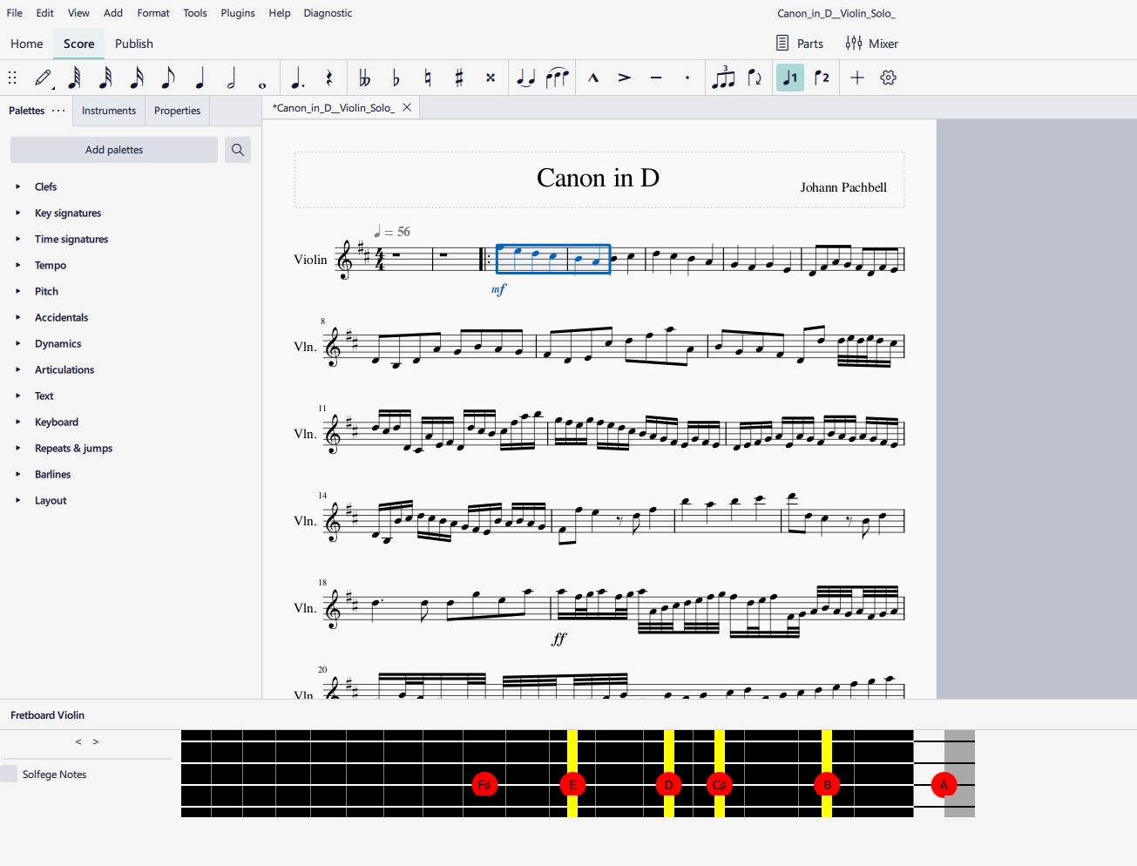Click the B note on fretboard
This screenshot has height=866, width=1137.
pos(827,785)
